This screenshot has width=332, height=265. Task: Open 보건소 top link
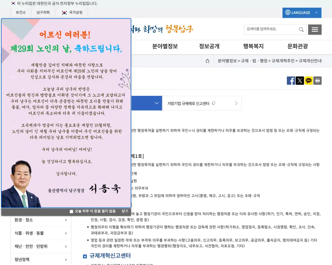point(21,12)
